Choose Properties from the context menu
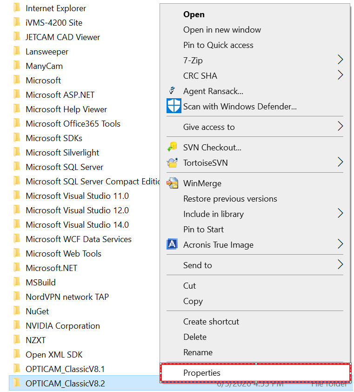This screenshot has height=392, width=354. [x=202, y=373]
